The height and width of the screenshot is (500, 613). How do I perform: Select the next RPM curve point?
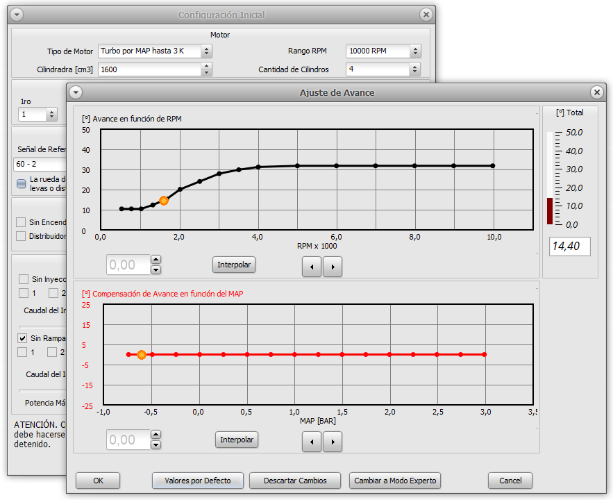[333, 267]
